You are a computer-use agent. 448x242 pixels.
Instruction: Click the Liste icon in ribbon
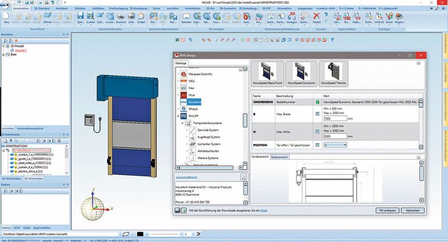131,16
